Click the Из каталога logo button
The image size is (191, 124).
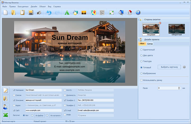click(55, 116)
